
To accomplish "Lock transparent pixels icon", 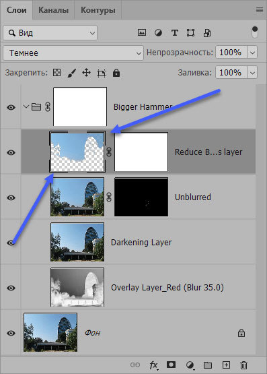I will (x=56, y=73).
